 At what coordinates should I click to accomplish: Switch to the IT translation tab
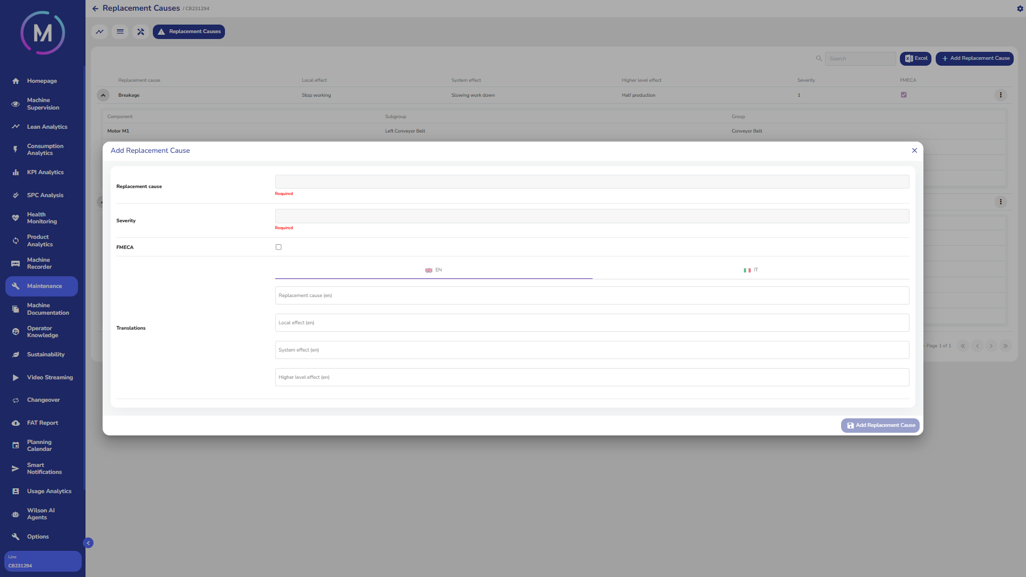point(750,270)
